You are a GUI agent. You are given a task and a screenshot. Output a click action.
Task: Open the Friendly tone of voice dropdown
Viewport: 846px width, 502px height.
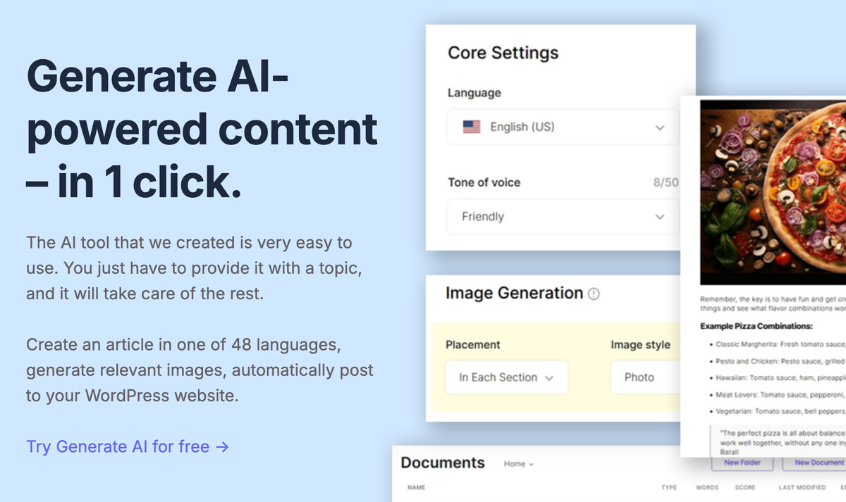pos(563,217)
